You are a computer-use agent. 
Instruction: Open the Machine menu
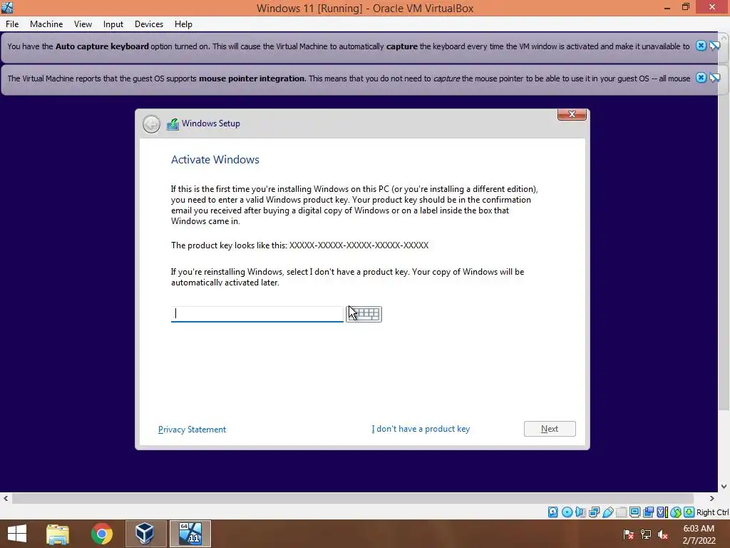pyautogui.click(x=46, y=24)
